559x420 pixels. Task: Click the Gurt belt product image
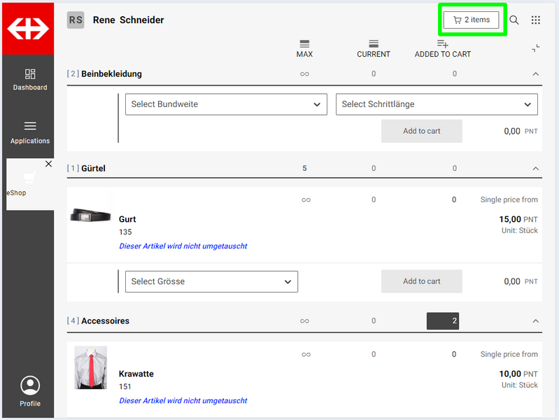91,216
